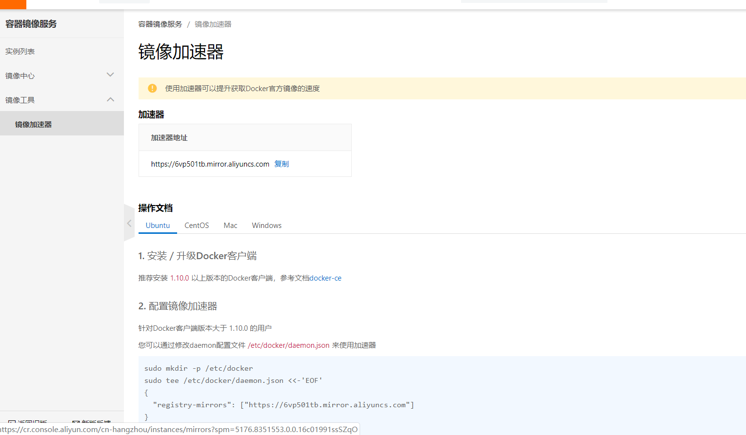Open the docker-ce documentation link
This screenshot has width=746, height=435.
click(325, 278)
